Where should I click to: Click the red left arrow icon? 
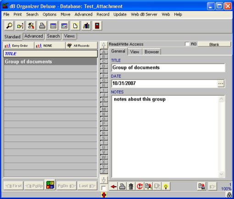pos(113,187)
